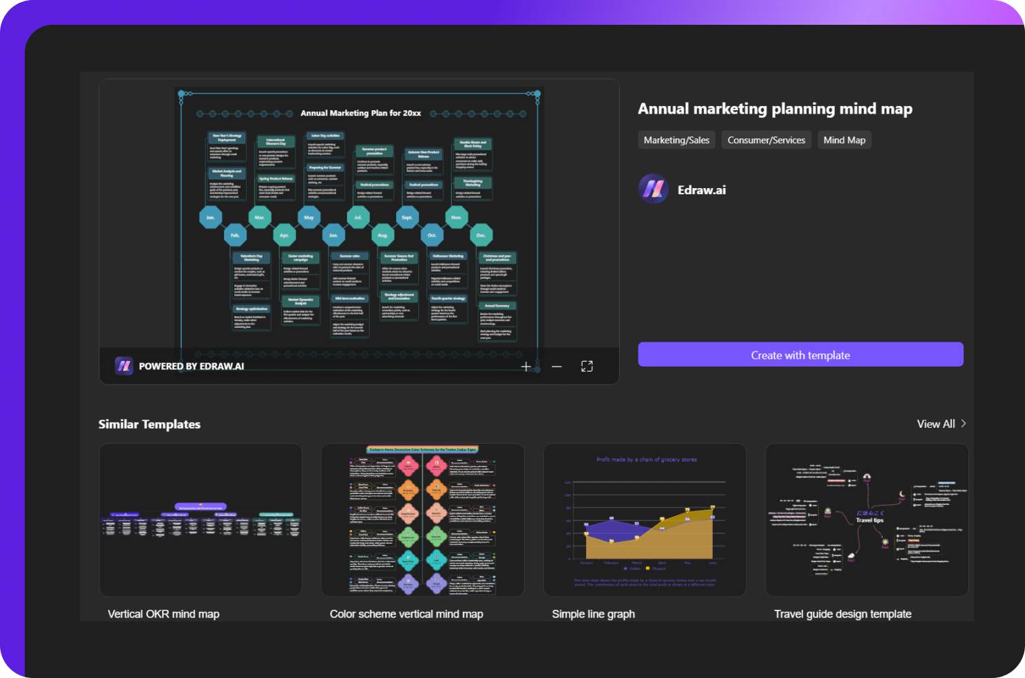Image resolution: width=1025 pixels, height=678 pixels.
Task: Click the Similar Templates heading
Action: [x=149, y=424]
